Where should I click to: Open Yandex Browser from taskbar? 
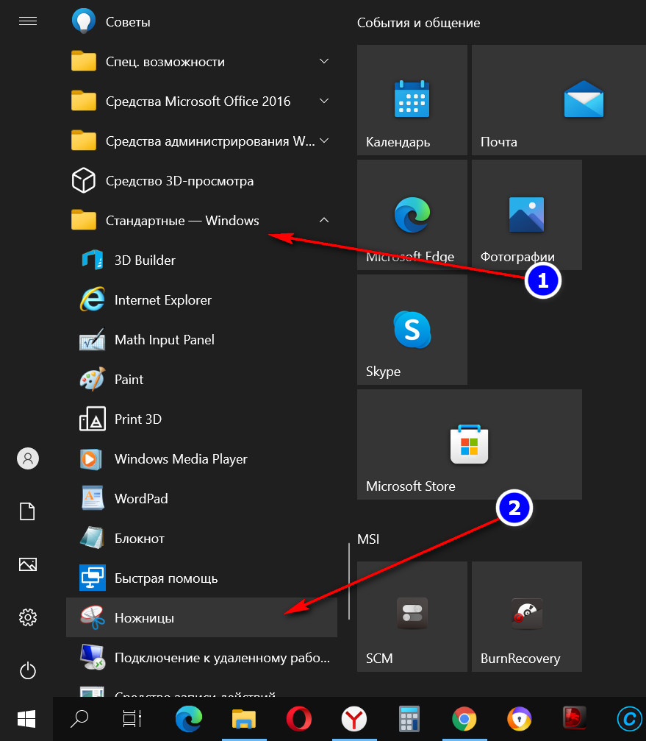click(x=354, y=719)
